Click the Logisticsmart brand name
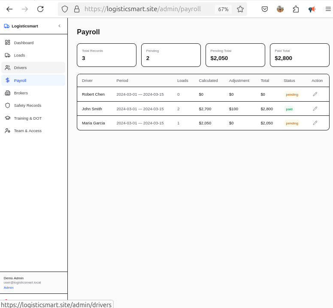Viewport: 333px width, 308px height. [25, 26]
